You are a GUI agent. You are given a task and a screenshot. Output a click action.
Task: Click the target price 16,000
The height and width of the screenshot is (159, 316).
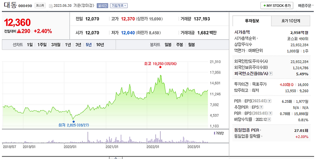click(303, 85)
